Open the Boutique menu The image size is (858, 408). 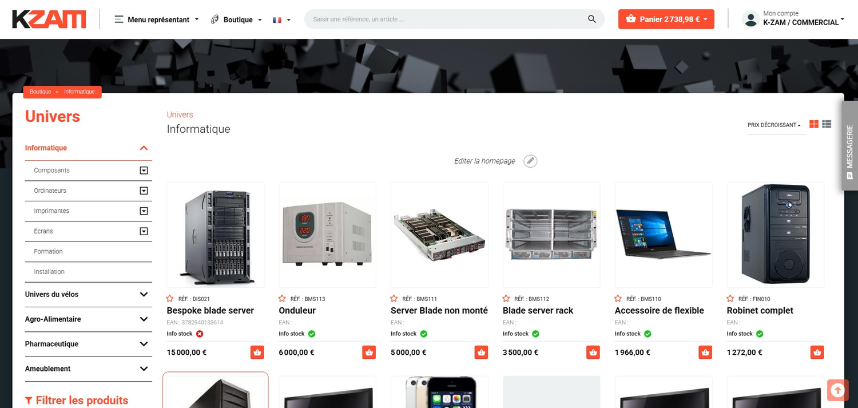click(x=236, y=19)
